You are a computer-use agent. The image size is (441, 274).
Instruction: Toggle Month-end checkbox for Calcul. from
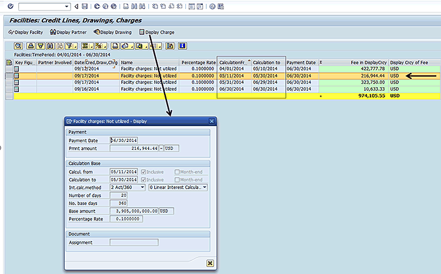coord(177,171)
